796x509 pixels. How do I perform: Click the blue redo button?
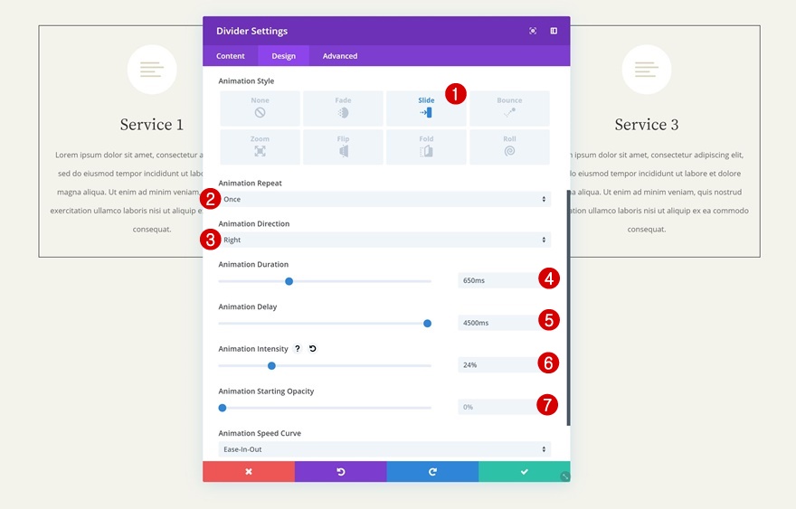tap(432, 471)
